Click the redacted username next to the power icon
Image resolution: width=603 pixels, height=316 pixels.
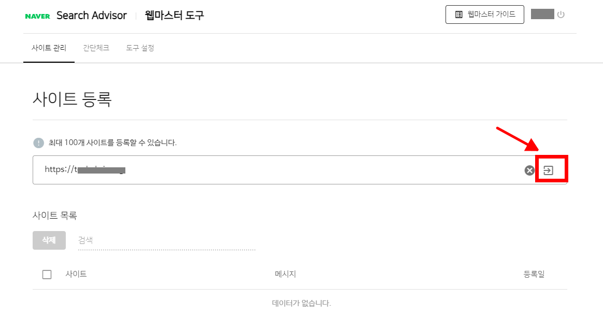[542, 14]
